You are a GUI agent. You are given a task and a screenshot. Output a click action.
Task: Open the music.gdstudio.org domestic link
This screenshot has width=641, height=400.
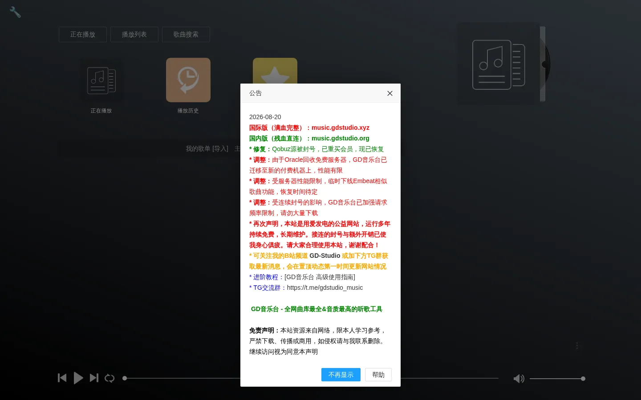(341, 138)
